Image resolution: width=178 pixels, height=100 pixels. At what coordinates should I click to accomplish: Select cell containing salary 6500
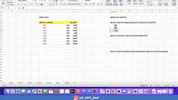click(x=73, y=44)
